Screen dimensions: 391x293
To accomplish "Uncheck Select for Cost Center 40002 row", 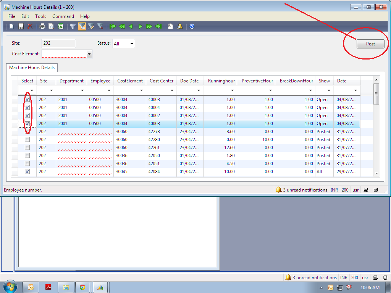I will [27, 115].
